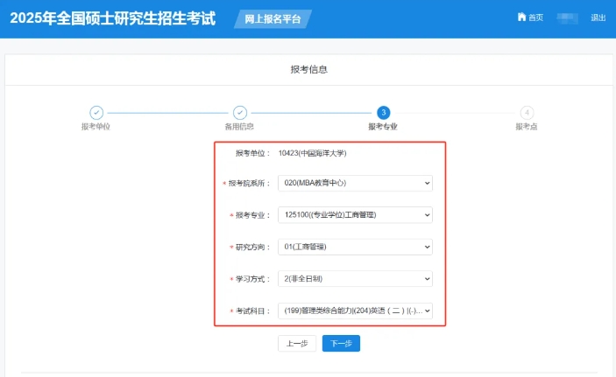Expand the 学习方式 dropdown
The image size is (616, 377).
click(355, 278)
